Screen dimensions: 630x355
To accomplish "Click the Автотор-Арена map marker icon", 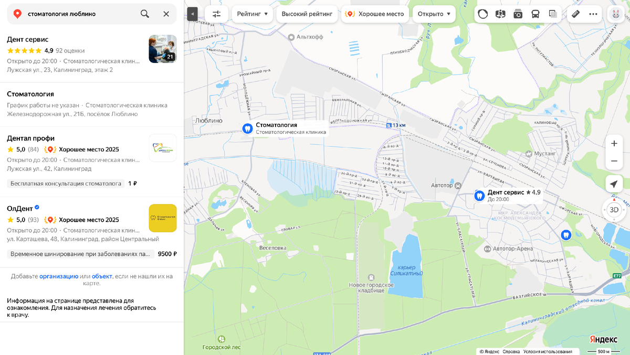I will pyautogui.click(x=487, y=249).
